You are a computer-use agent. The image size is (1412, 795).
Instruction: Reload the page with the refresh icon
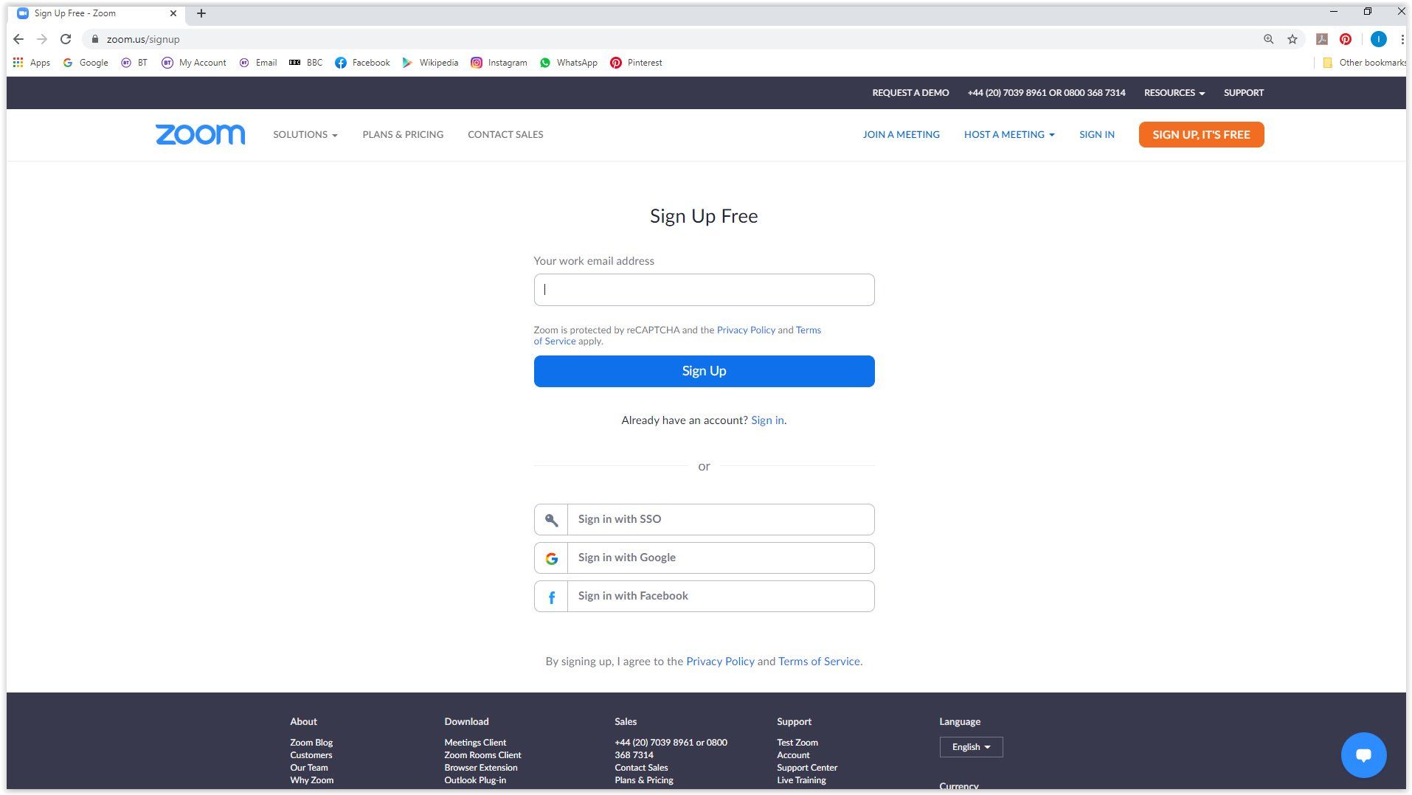pyautogui.click(x=66, y=39)
